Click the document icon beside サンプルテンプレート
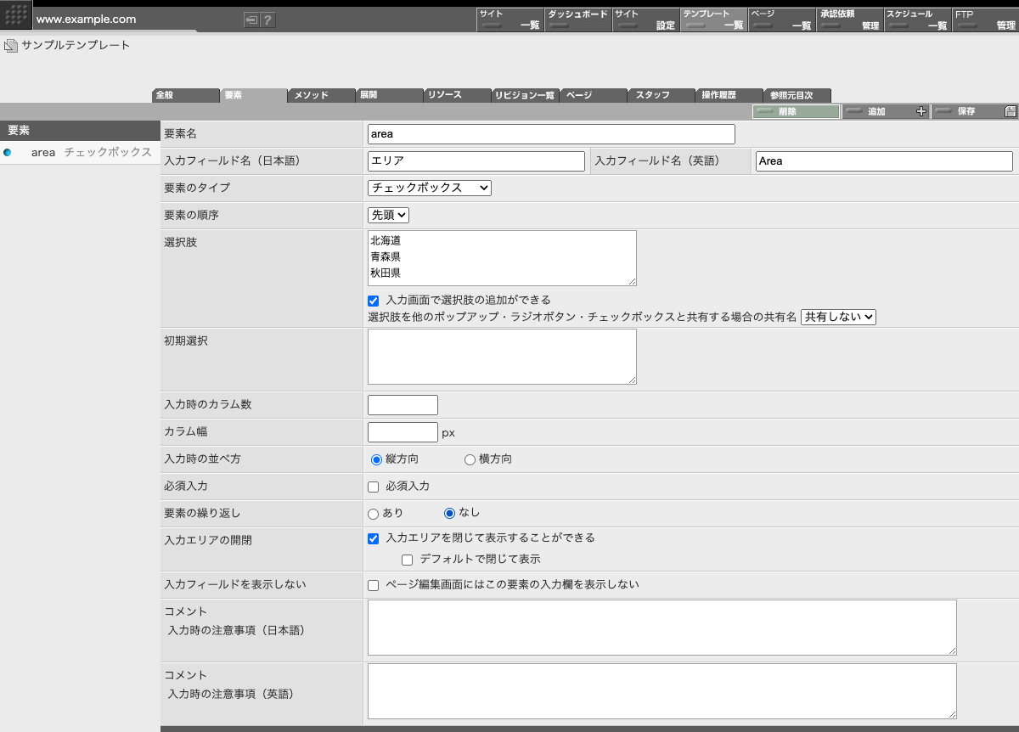Screen dimensions: 1019x732 [x=10, y=46]
